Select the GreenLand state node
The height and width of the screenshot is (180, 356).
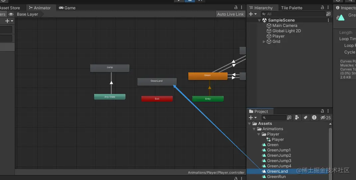click(x=157, y=82)
